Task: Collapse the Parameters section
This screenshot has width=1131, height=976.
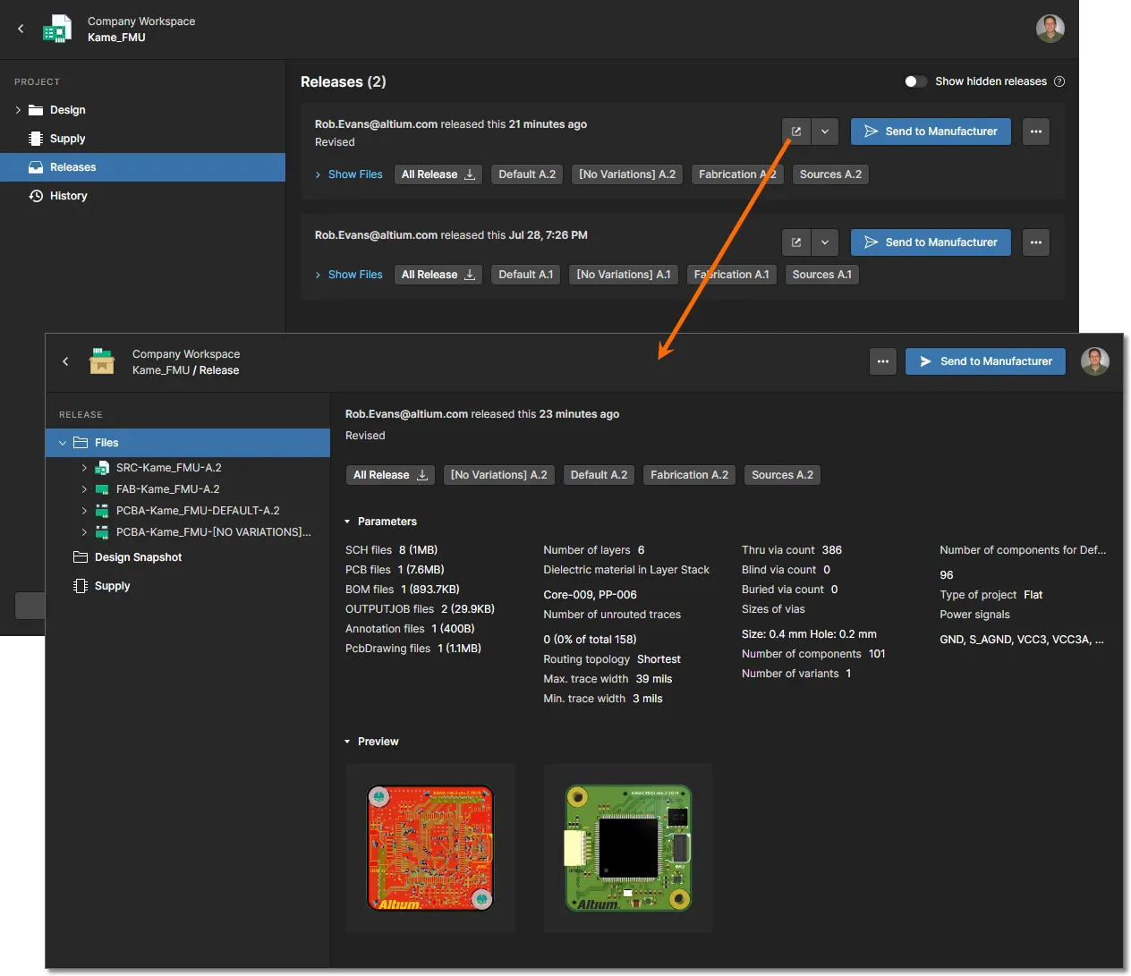Action: tap(347, 522)
